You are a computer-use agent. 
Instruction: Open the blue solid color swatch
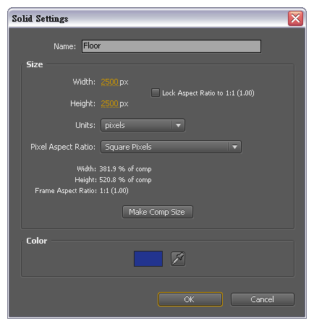pyautogui.click(x=148, y=259)
